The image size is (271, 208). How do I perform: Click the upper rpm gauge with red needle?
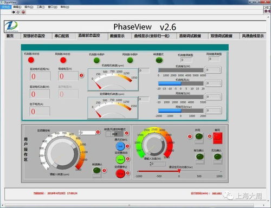113,80
